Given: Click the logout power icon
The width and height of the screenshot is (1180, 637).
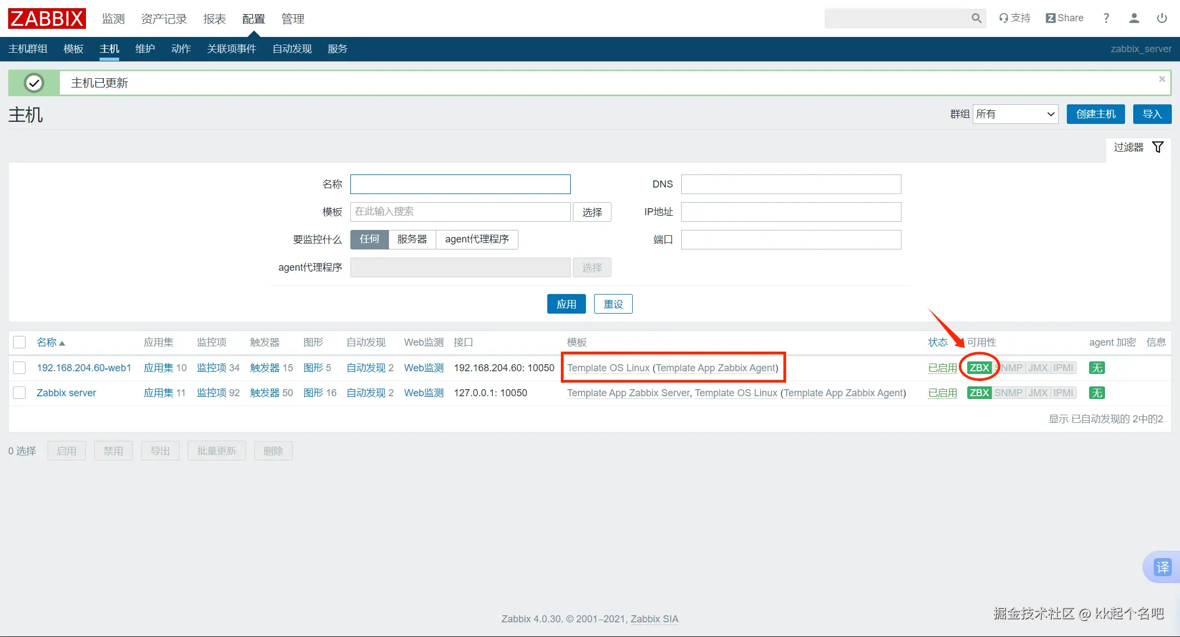Looking at the screenshot, I should tap(1162, 18).
